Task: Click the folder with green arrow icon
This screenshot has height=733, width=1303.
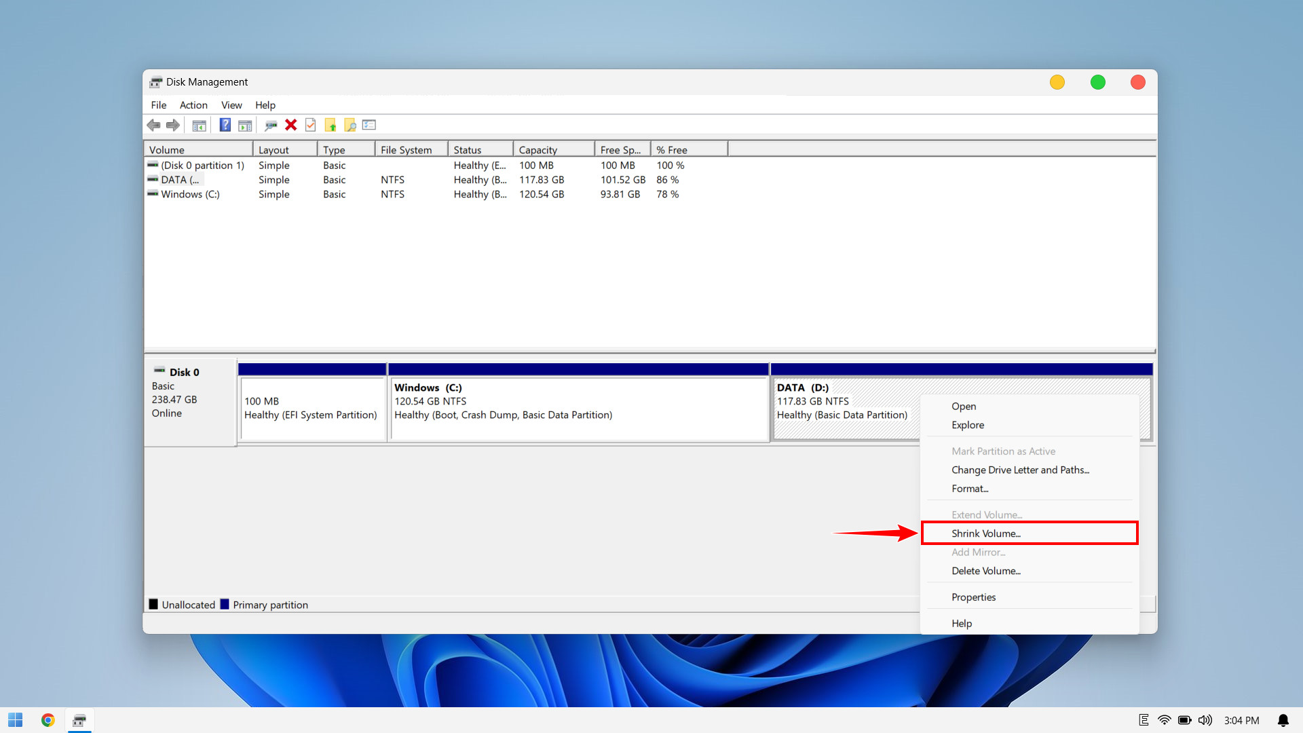Action: (331, 125)
